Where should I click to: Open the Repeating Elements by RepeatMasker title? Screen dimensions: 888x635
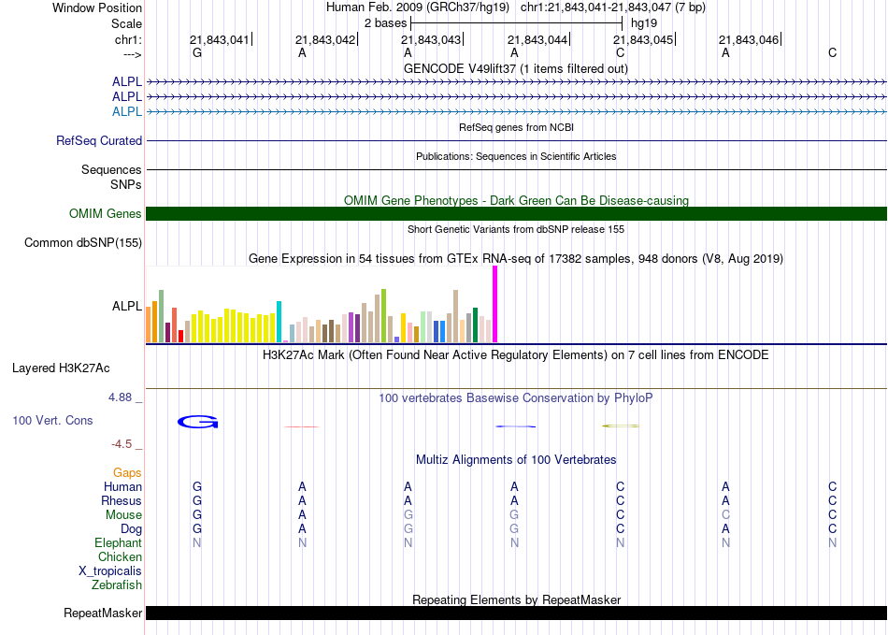click(x=516, y=599)
